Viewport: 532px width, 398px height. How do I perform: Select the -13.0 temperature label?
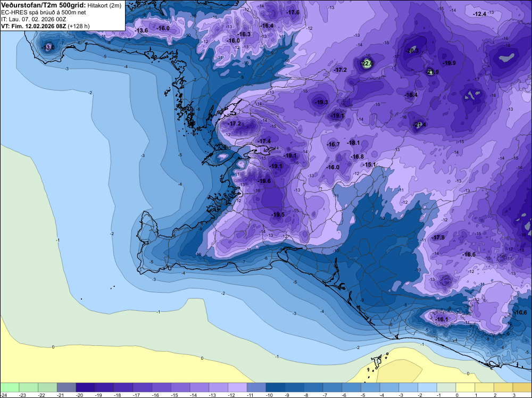pyautogui.click(x=48, y=47)
